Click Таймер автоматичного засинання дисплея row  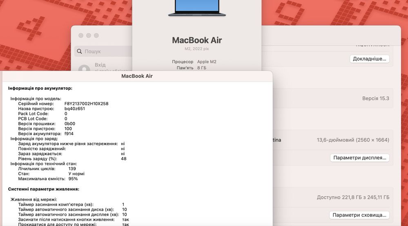pos(72,215)
